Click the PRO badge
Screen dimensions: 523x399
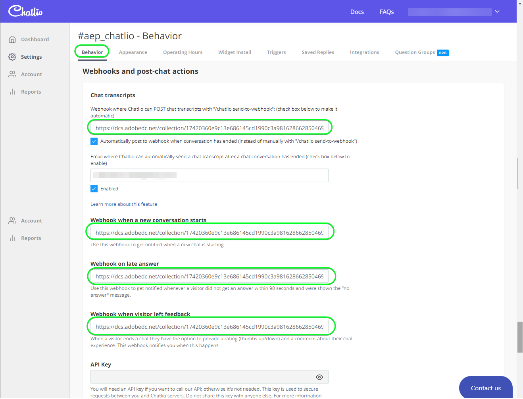click(x=443, y=53)
